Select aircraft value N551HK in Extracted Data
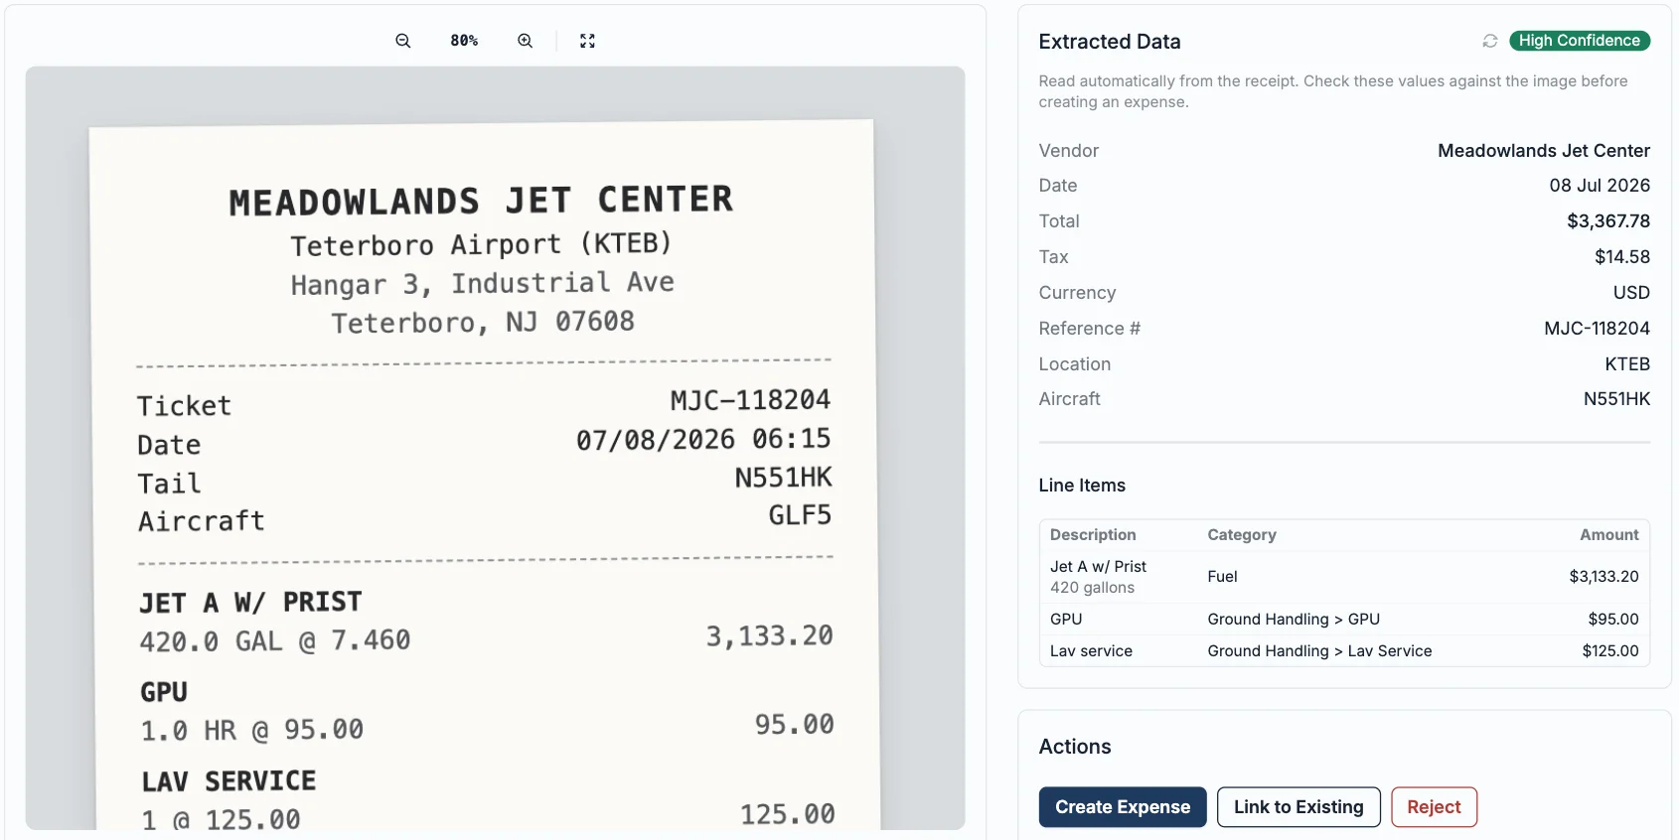The width and height of the screenshot is (1679, 840). (1616, 399)
